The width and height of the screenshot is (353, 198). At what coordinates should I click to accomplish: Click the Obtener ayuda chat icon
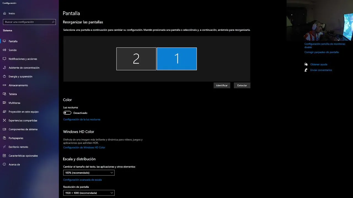(x=306, y=64)
